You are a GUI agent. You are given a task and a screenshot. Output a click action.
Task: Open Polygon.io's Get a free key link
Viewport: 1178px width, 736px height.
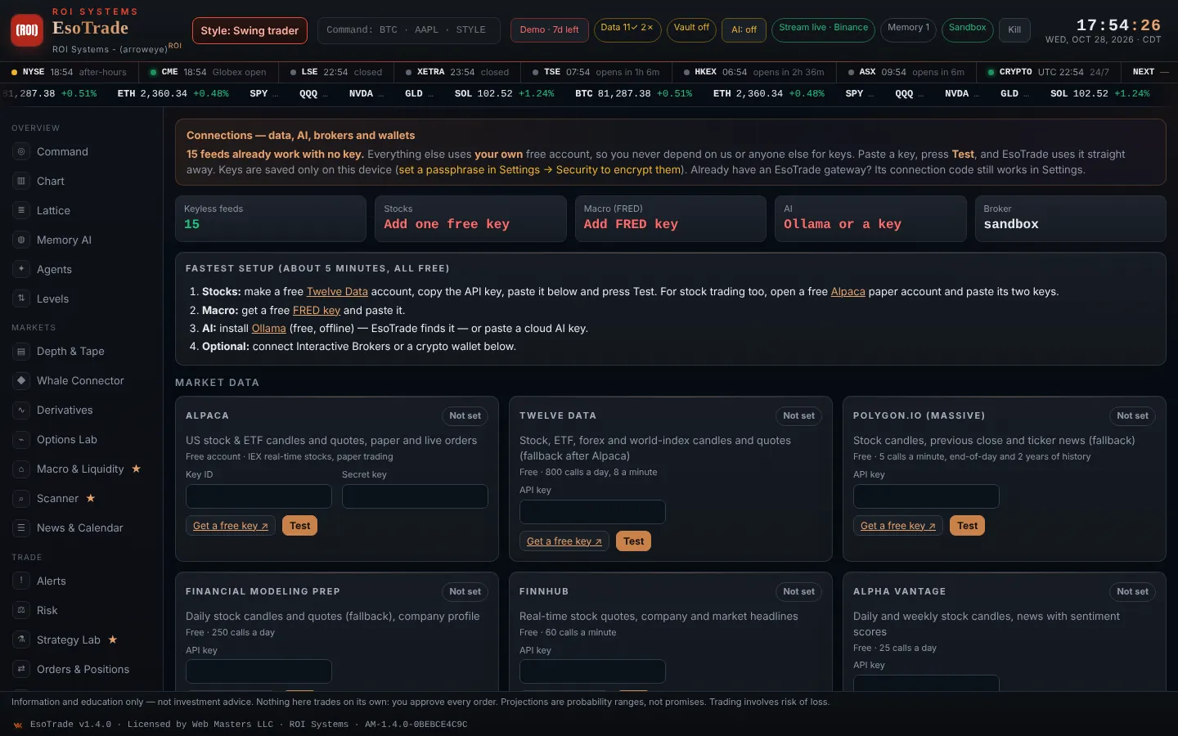tap(898, 526)
